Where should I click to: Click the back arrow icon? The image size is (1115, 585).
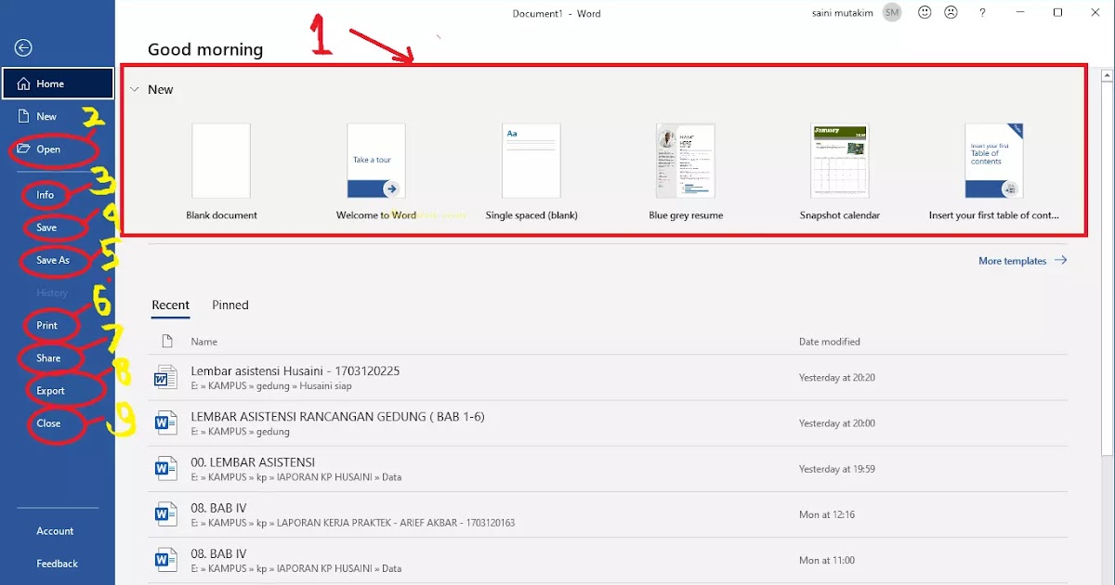click(24, 48)
